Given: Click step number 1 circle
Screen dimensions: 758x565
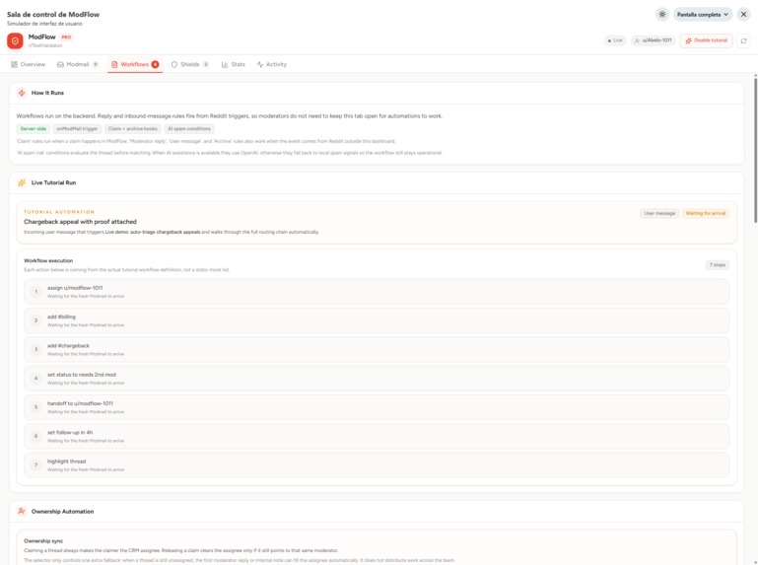Looking at the screenshot, I should point(35,292).
